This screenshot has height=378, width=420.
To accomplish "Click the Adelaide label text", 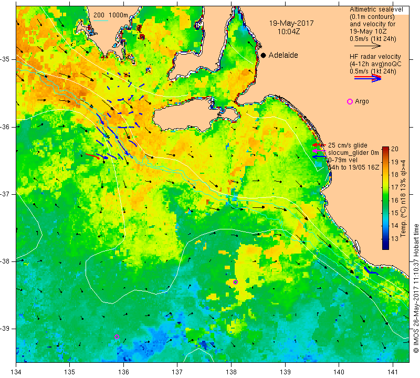I will click(x=283, y=55).
